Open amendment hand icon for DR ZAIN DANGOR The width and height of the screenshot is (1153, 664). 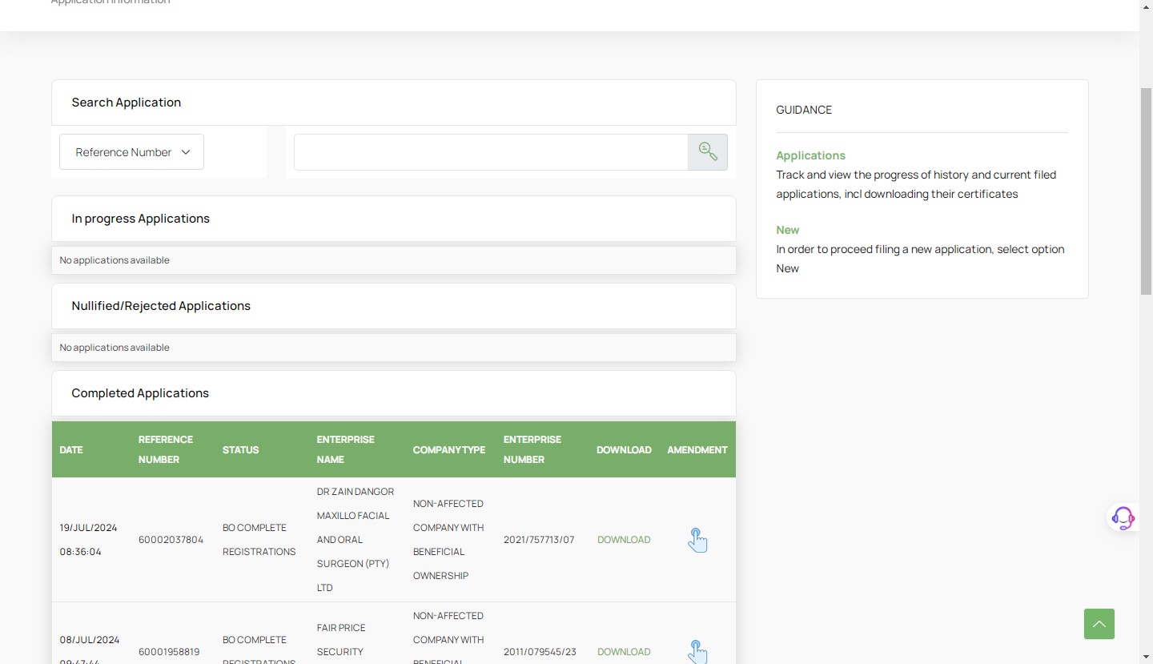coord(697,540)
